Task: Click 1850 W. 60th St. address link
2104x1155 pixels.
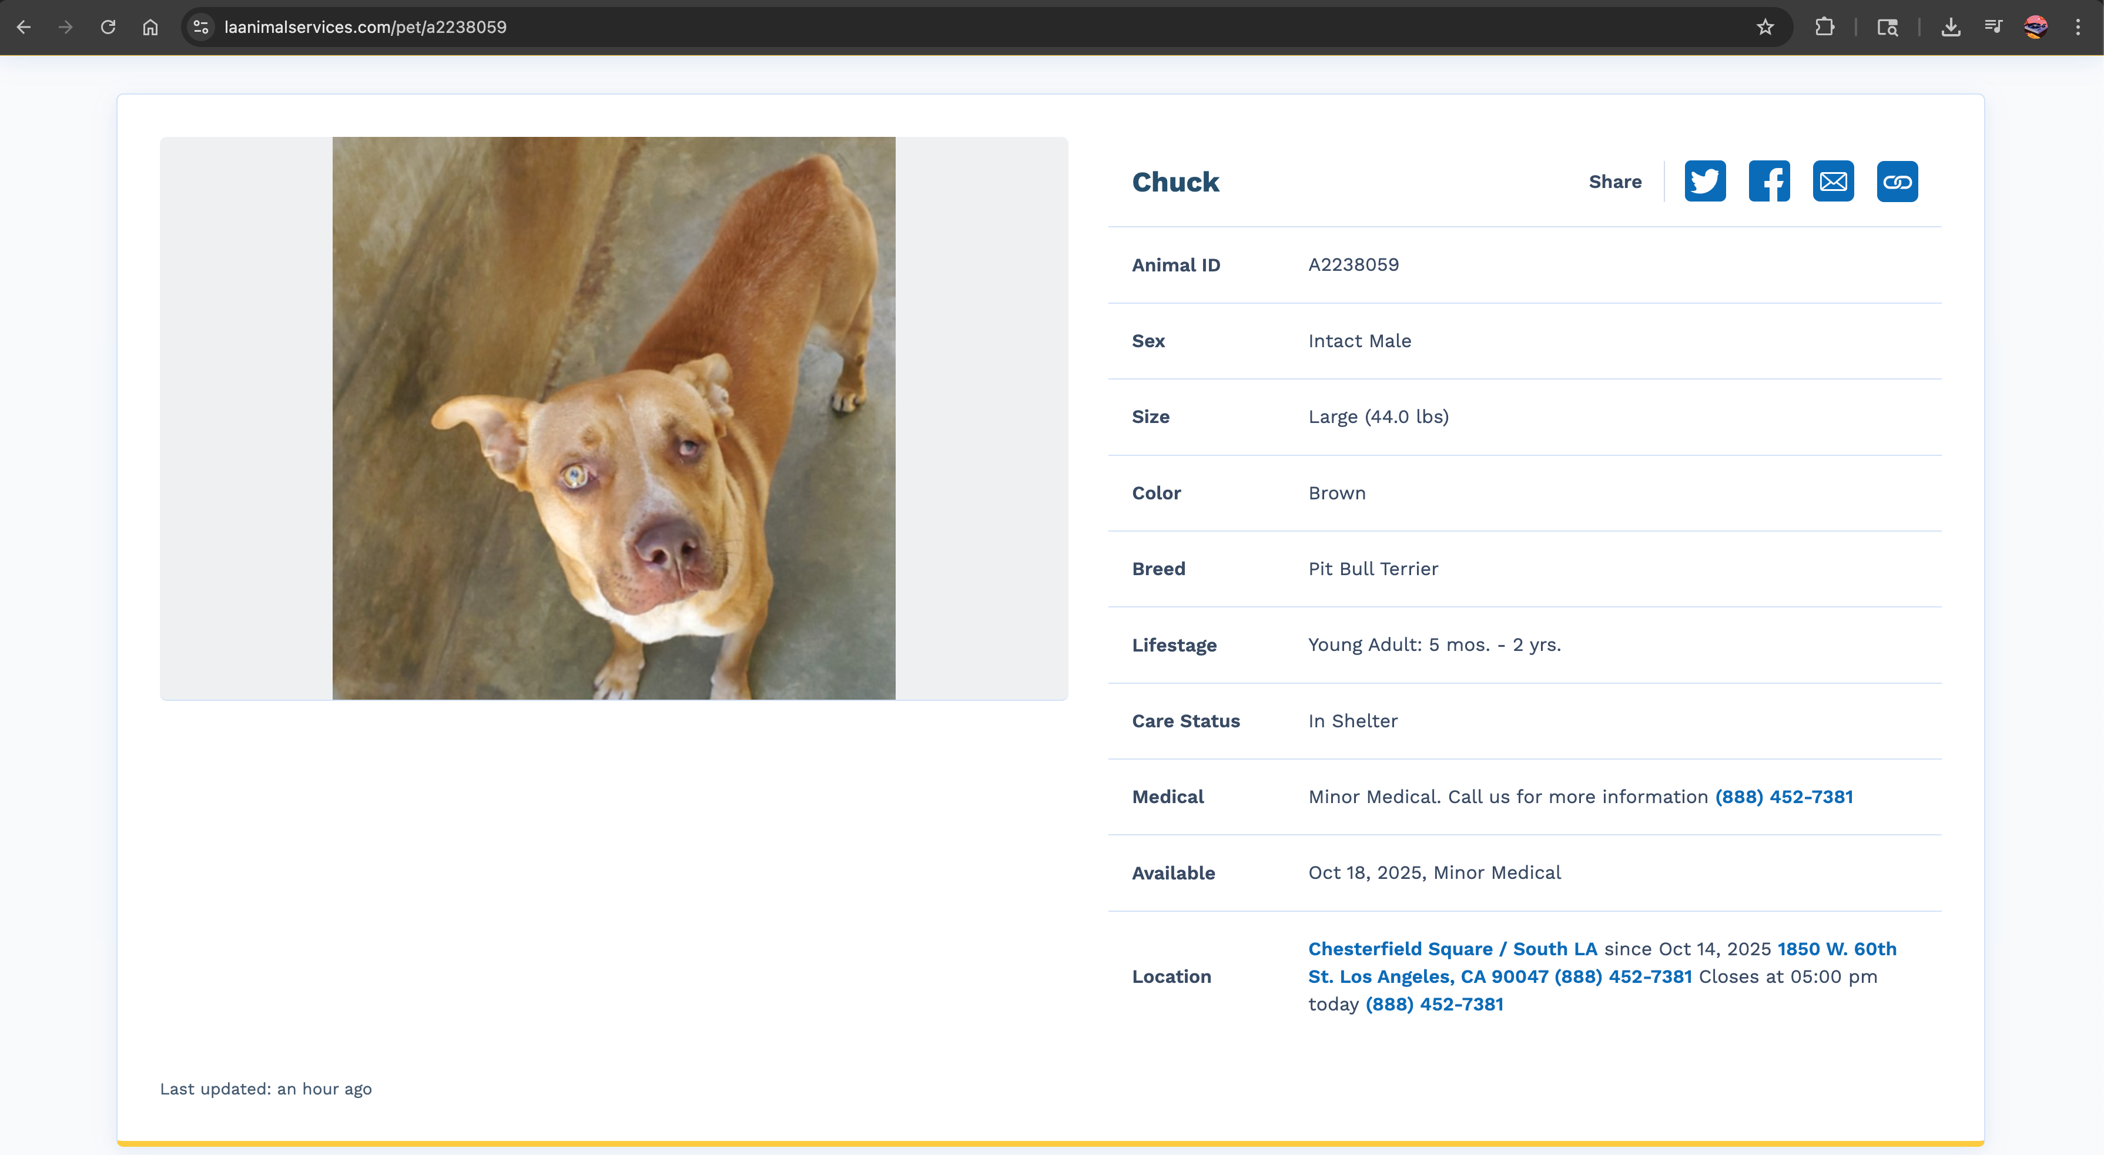Action: (x=1836, y=948)
